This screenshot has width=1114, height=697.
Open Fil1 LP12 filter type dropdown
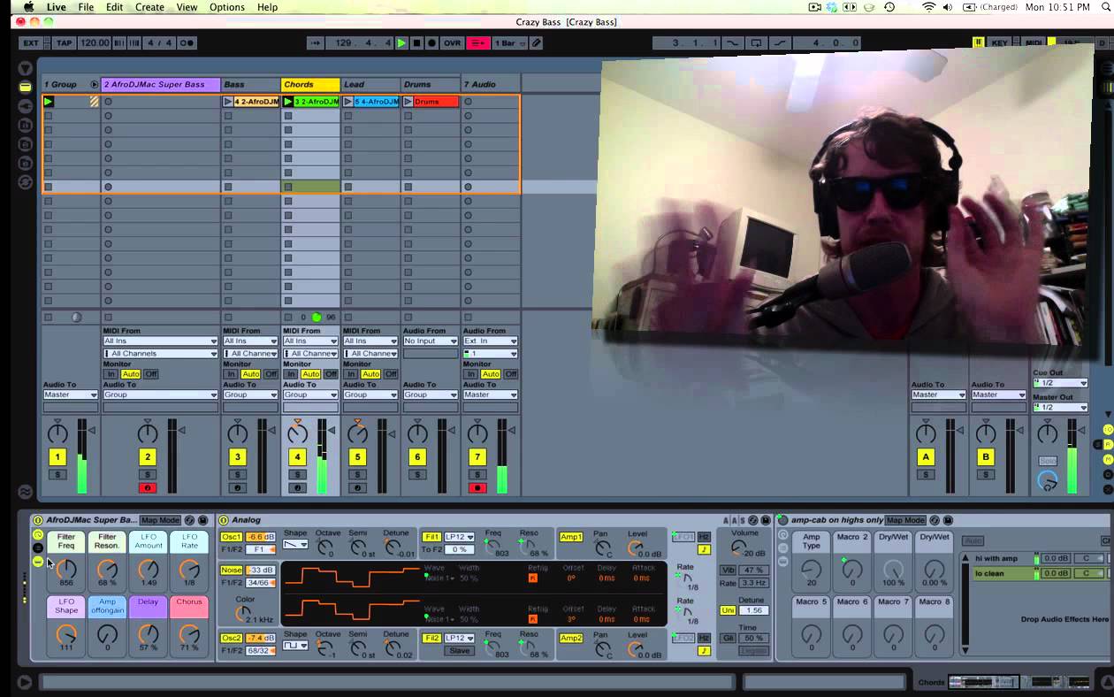[x=460, y=537]
